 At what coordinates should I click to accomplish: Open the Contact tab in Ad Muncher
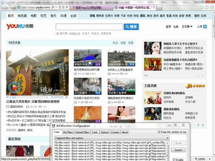tap(115, 132)
